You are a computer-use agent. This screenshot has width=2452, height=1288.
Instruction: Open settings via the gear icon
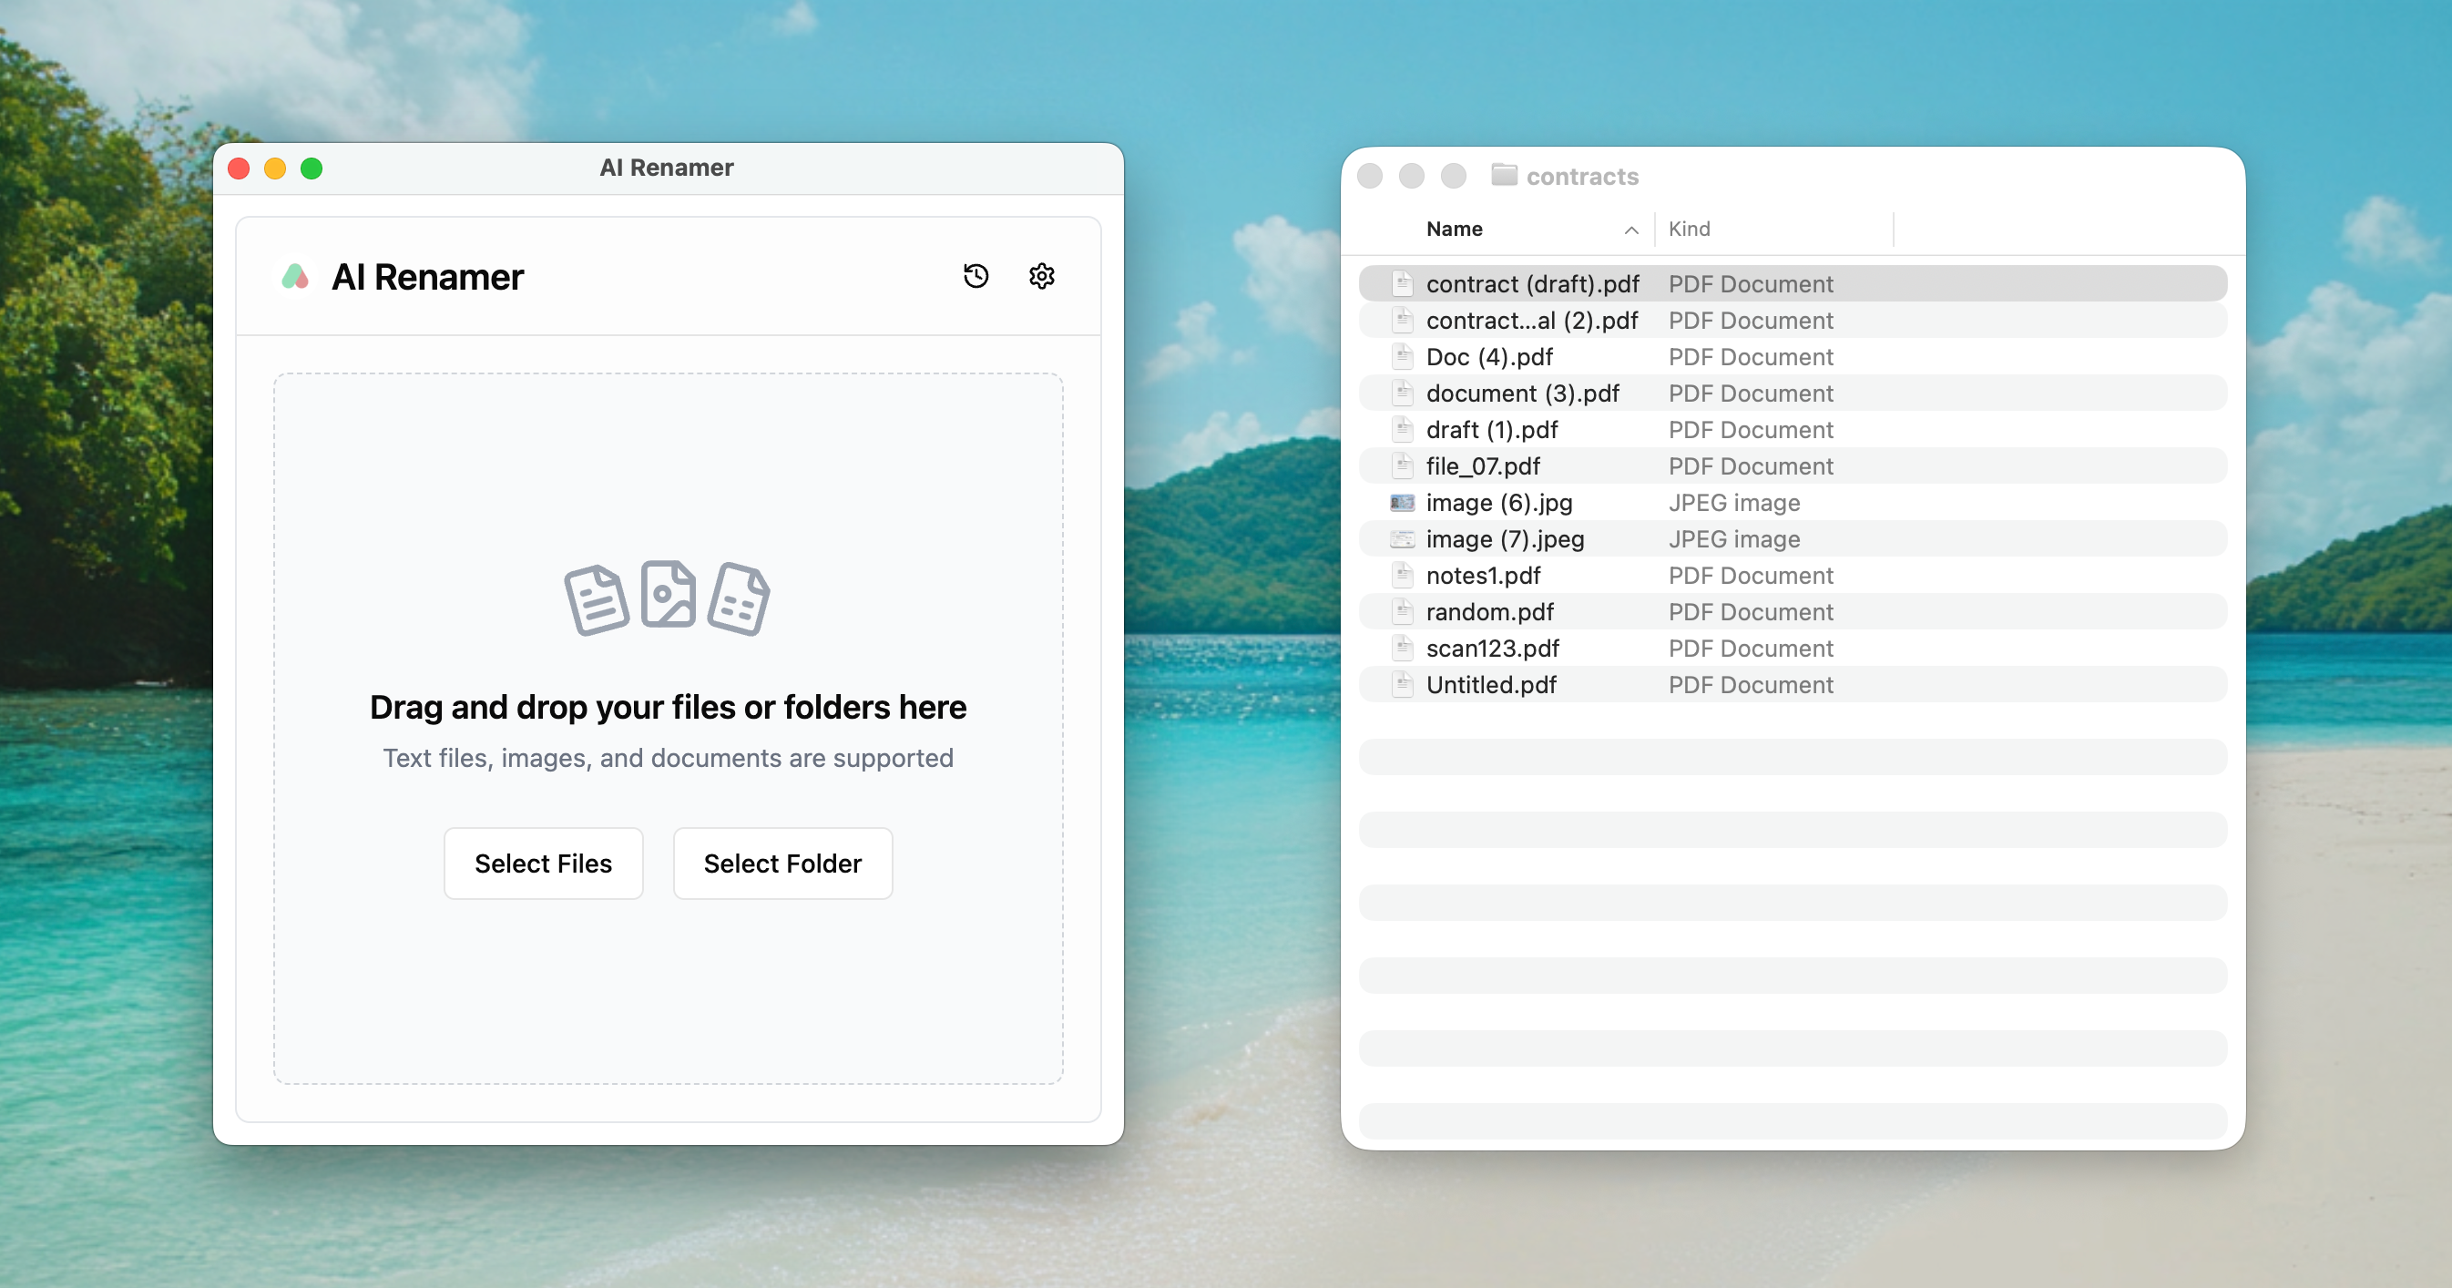[x=1041, y=276]
